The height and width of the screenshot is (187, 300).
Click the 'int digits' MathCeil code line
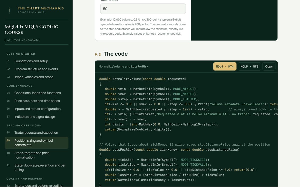tap(162, 124)
